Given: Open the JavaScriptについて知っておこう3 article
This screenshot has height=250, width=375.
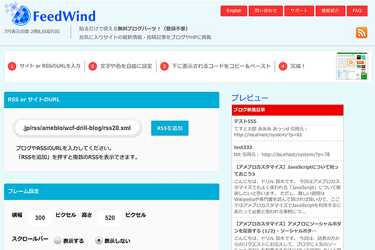Looking at the screenshot, I should click(x=286, y=171).
